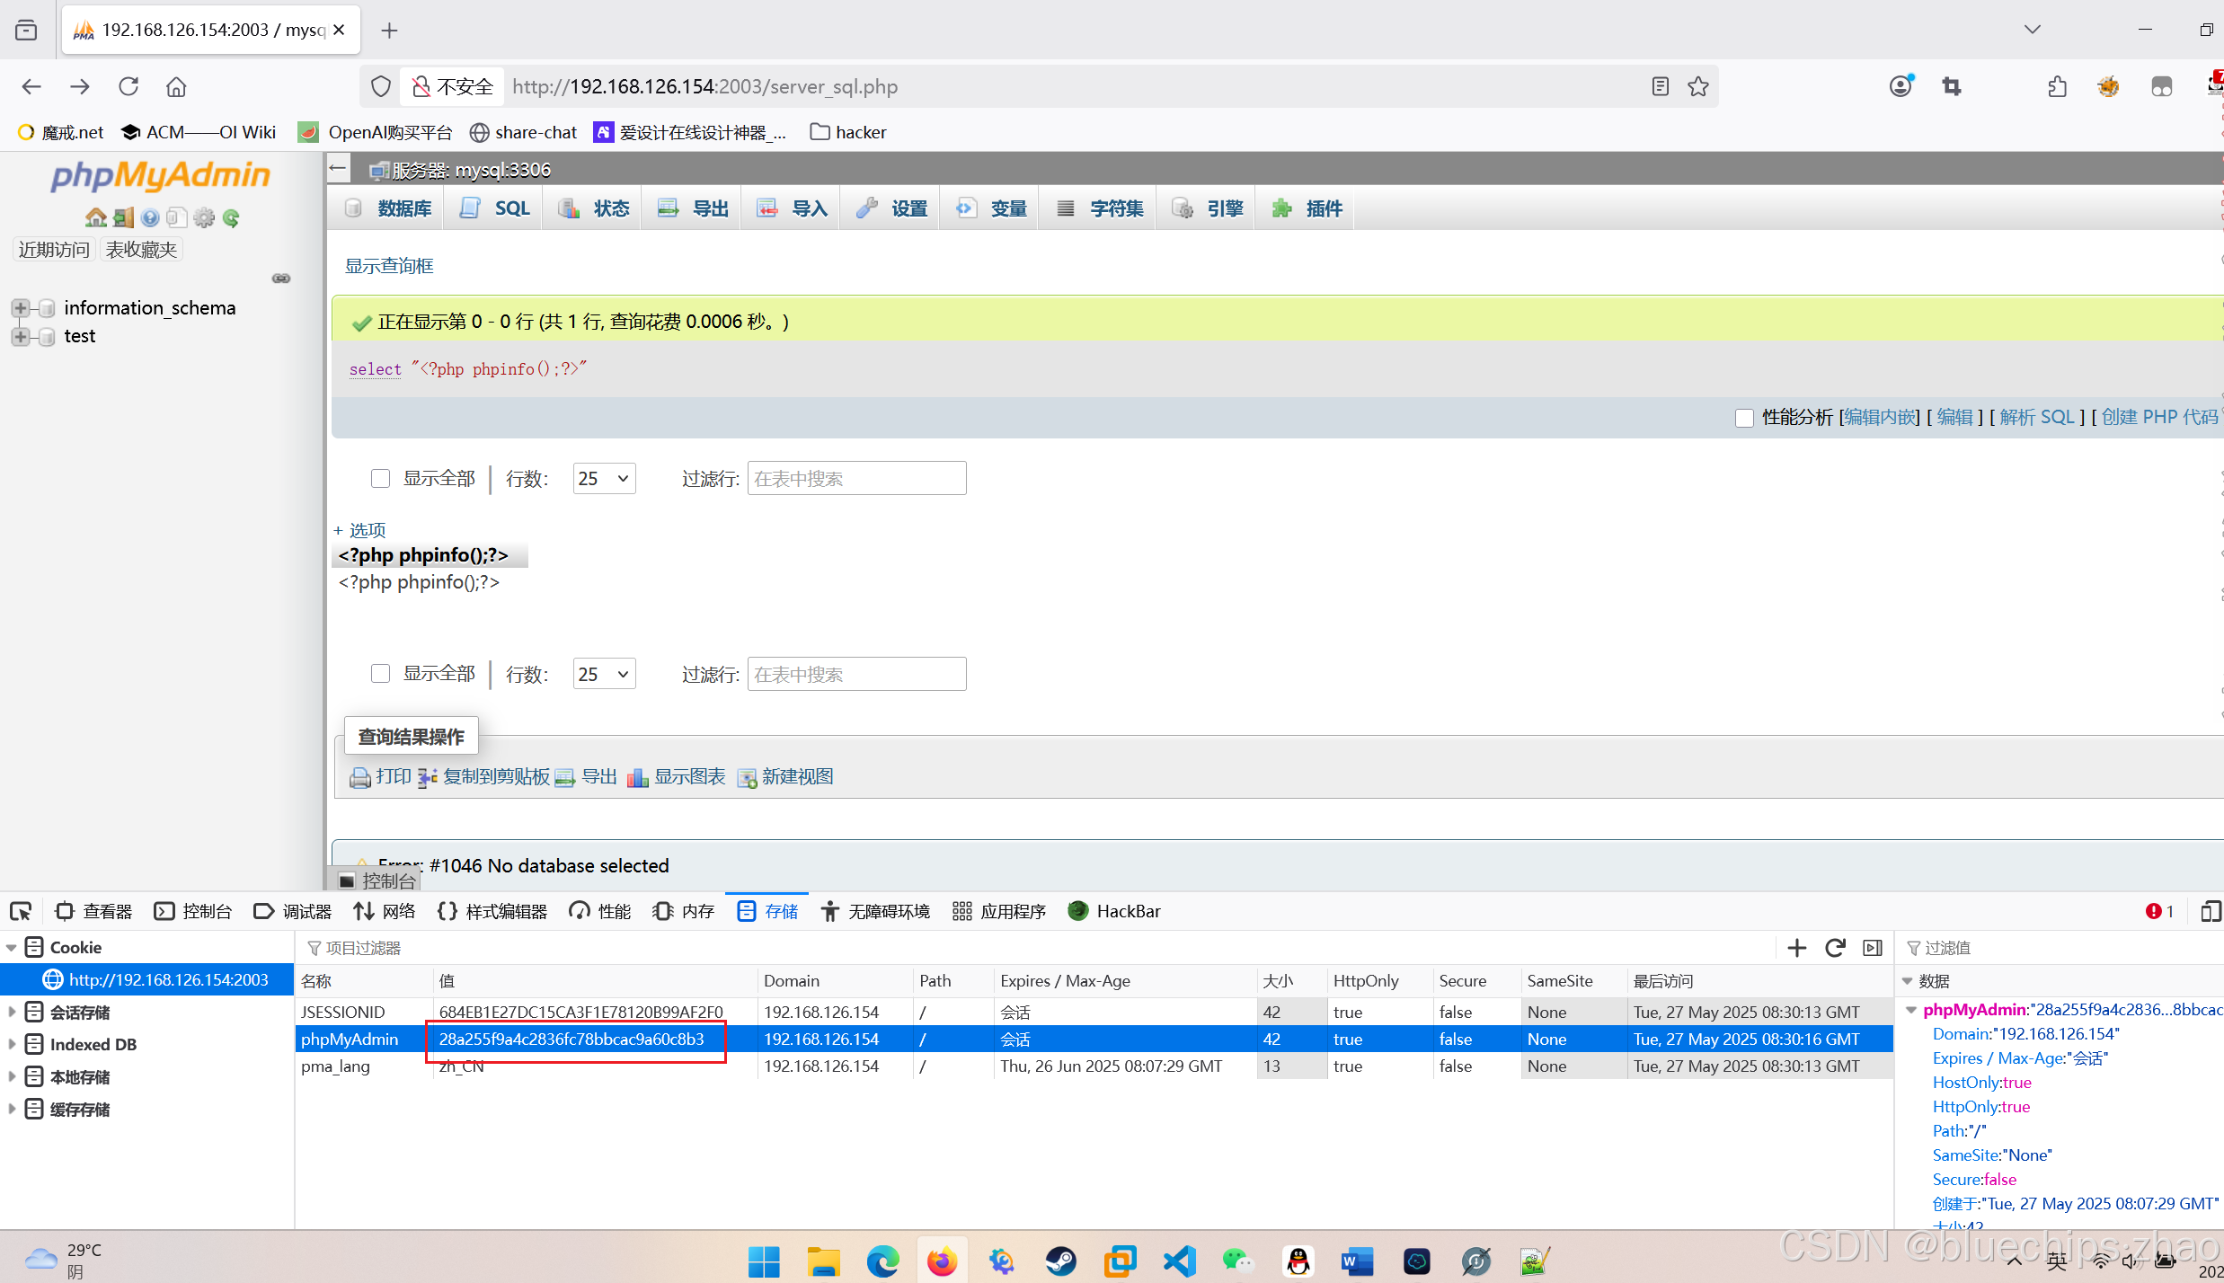Bookmark this page with star icon
Image resolution: width=2224 pixels, height=1283 pixels.
pos(1698,86)
